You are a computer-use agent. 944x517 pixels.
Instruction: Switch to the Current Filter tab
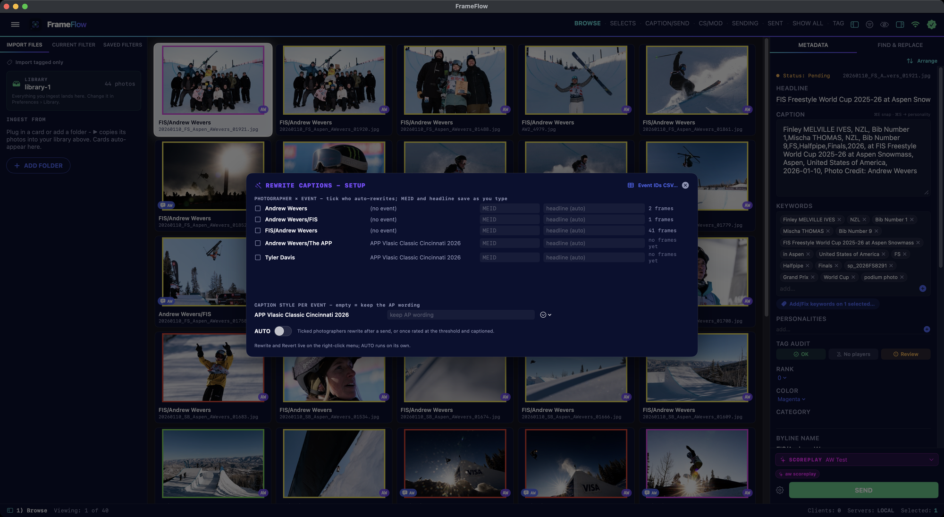click(x=74, y=45)
